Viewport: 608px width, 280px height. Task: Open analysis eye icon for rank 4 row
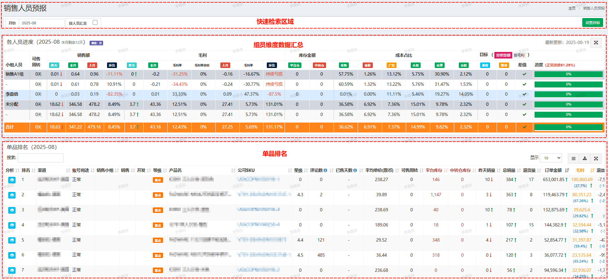(x=12, y=225)
